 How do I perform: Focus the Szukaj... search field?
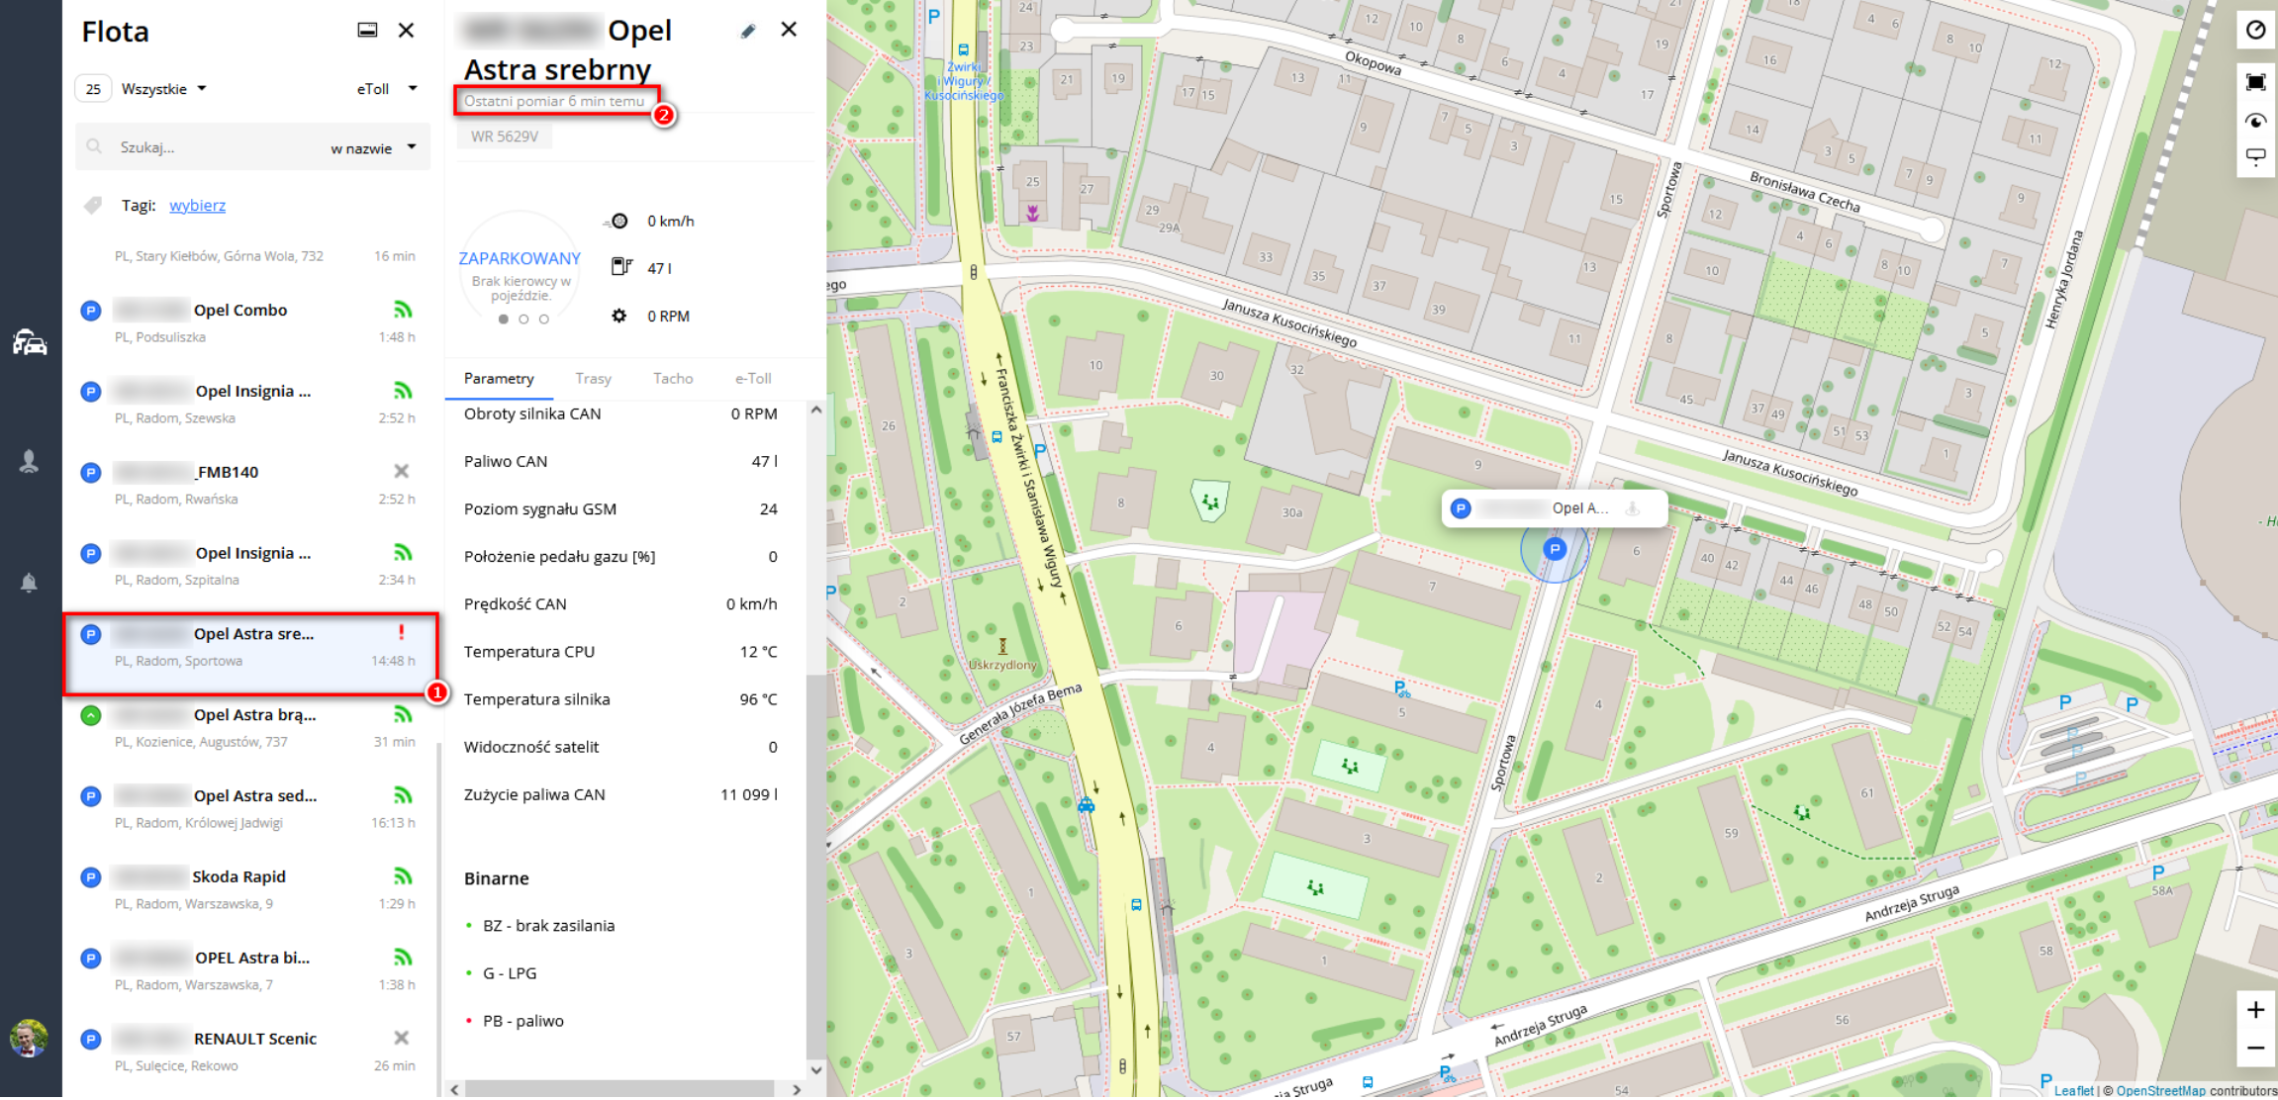tap(218, 147)
